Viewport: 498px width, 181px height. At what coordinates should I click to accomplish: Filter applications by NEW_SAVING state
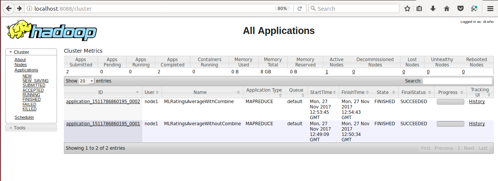[x=36, y=81]
